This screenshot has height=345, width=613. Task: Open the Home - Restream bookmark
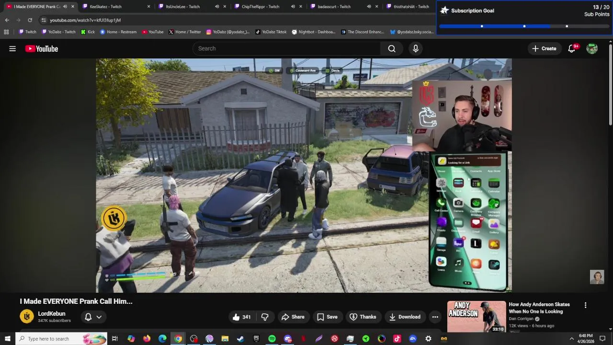[x=118, y=32]
